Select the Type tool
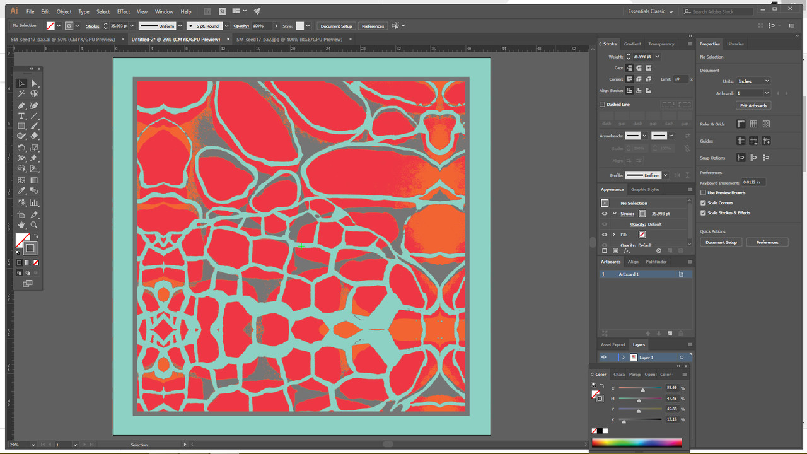The image size is (807, 454). 21,115
